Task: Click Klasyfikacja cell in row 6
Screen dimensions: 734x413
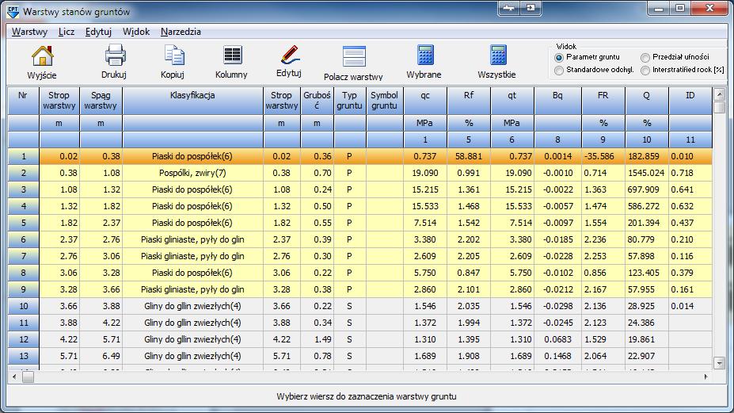Action: tap(193, 239)
